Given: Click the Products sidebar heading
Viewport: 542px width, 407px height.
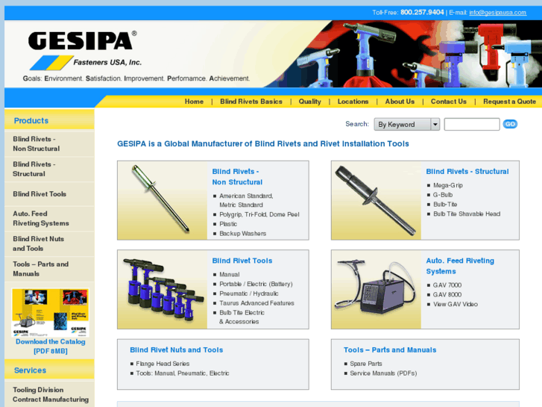Looking at the screenshot, I should tap(31, 120).
